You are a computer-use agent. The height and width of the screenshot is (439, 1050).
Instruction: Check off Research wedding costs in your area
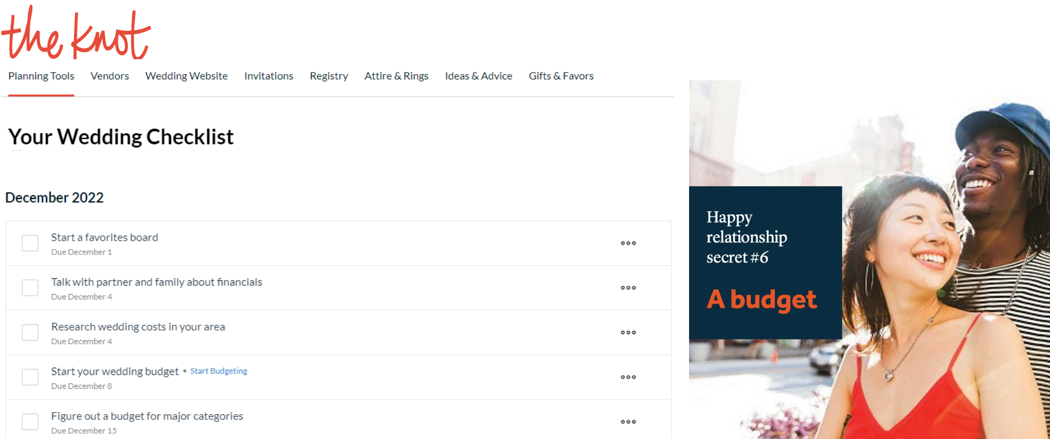click(x=30, y=333)
